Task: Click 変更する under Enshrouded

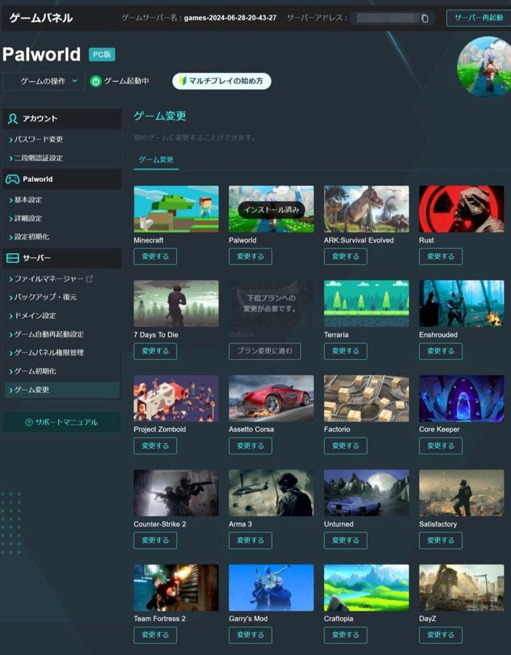Action: click(x=441, y=351)
